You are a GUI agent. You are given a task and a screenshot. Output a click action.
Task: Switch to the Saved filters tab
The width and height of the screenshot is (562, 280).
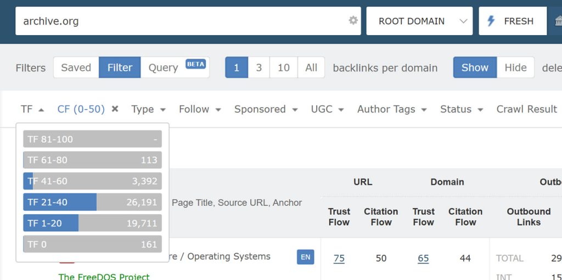[x=76, y=68]
